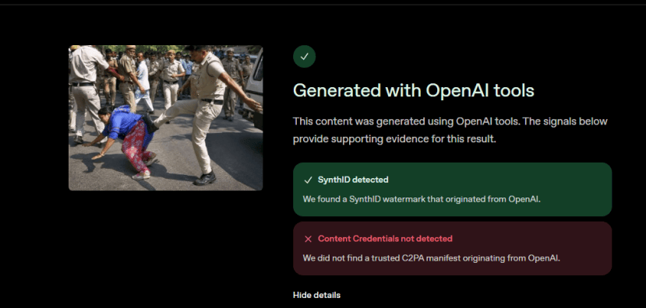Click the uploaded protest photo thumbnail

(x=166, y=117)
